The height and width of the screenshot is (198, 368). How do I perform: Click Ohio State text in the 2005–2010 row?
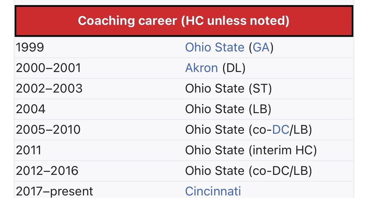click(x=214, y=130)
